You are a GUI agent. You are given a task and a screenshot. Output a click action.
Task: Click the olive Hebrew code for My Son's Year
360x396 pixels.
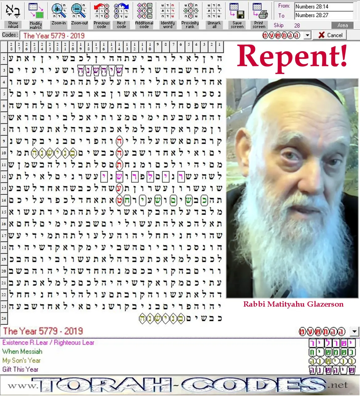(x=333, y=361)
